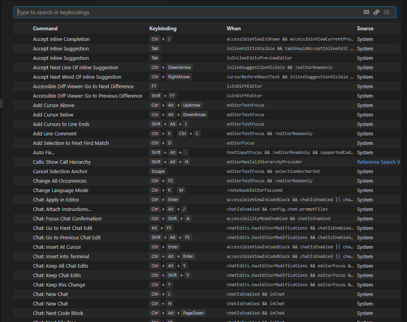Clear the keybindings search input icon

pos(387,12)
